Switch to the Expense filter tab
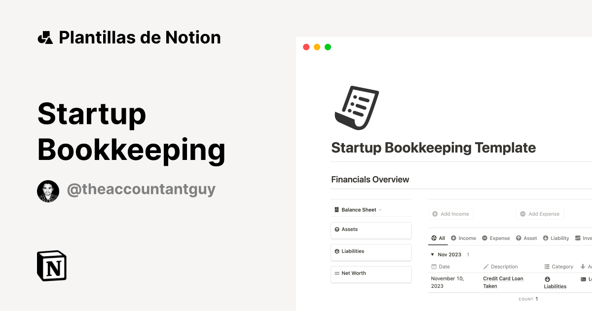Viewport: 592px width, 311px height. point(496,238)
